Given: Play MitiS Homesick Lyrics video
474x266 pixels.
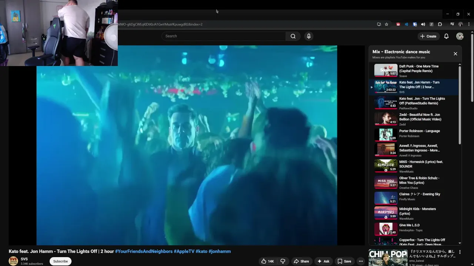Looking at the screenshot, I should point(414,166).
